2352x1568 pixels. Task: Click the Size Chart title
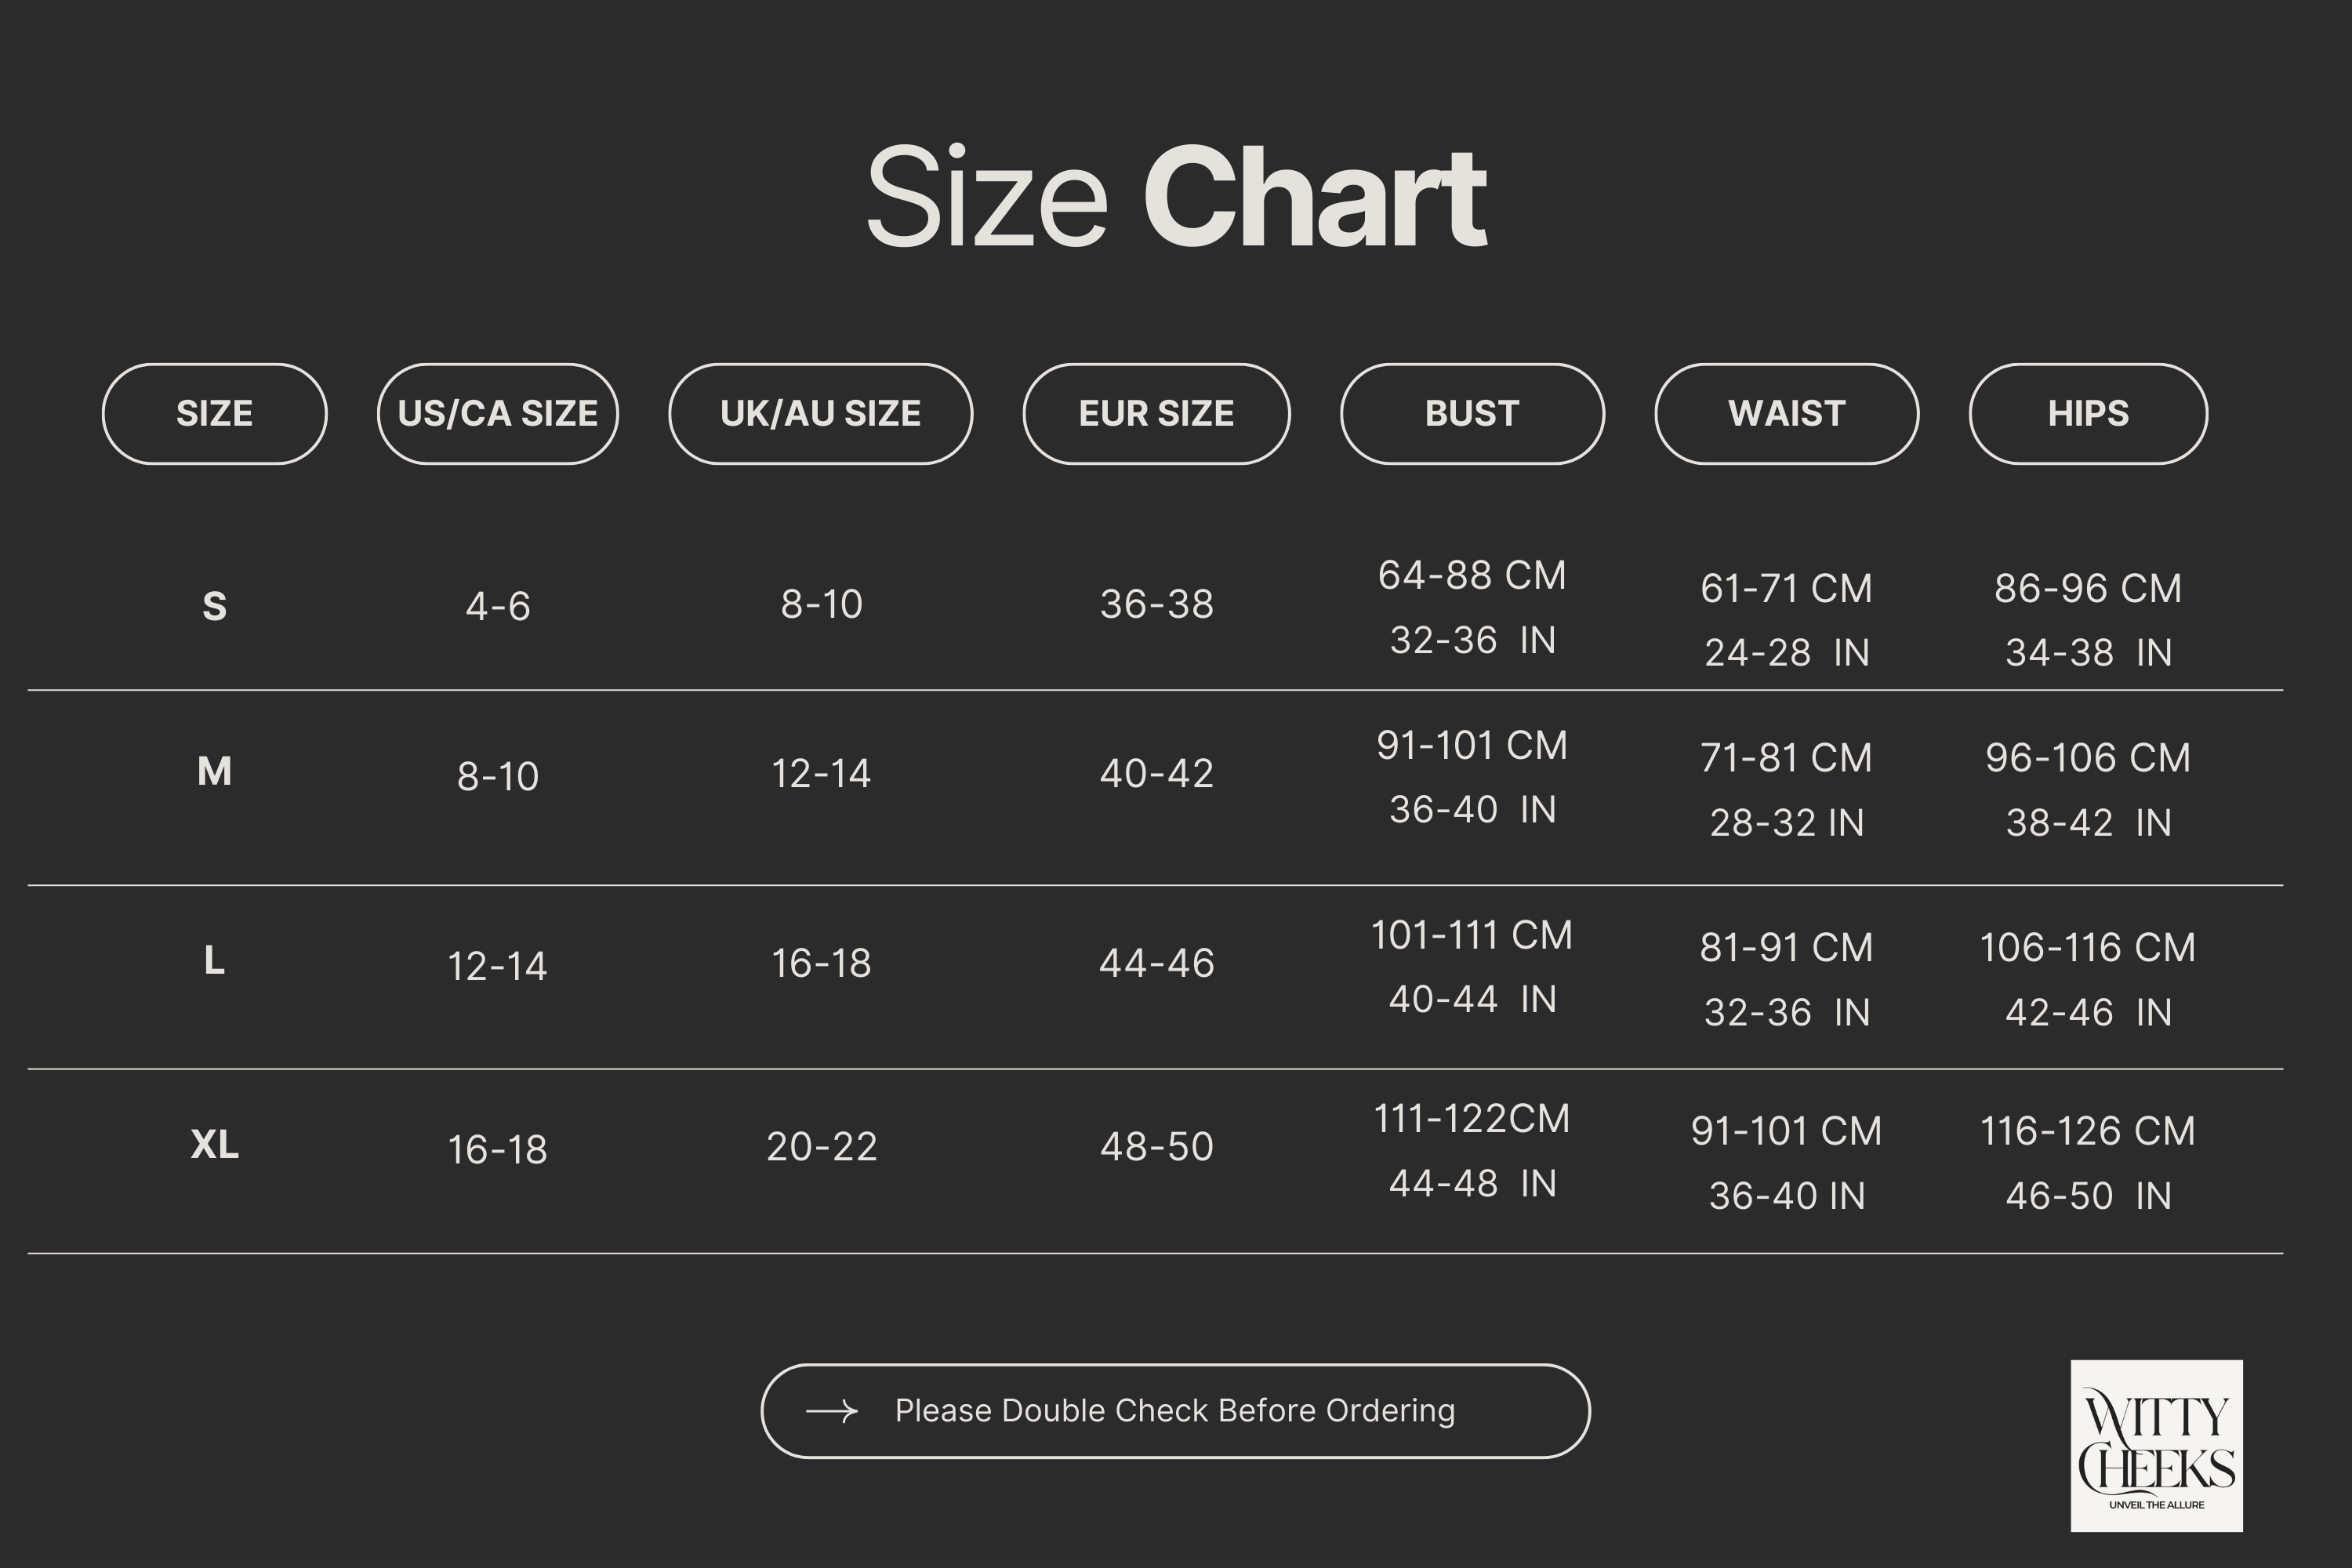(x=1176, y=196)
